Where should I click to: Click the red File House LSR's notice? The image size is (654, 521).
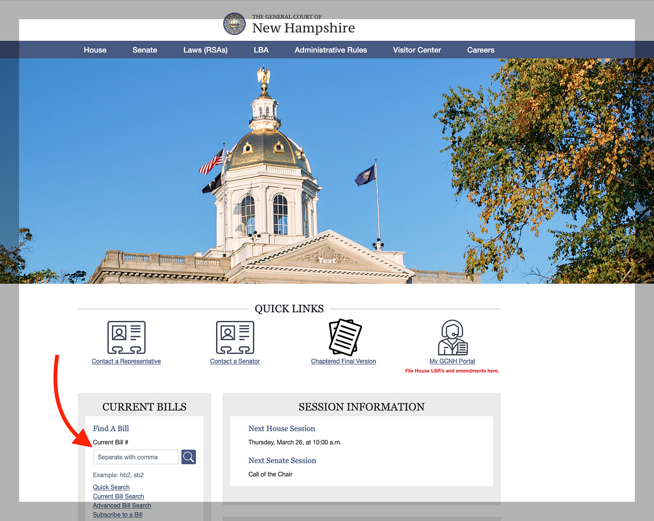(x=452, y=371)
